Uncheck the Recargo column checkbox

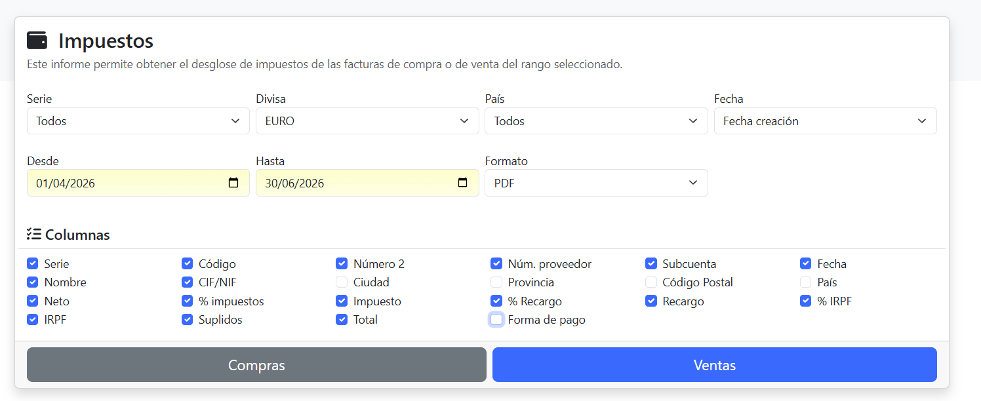[651, 301]
